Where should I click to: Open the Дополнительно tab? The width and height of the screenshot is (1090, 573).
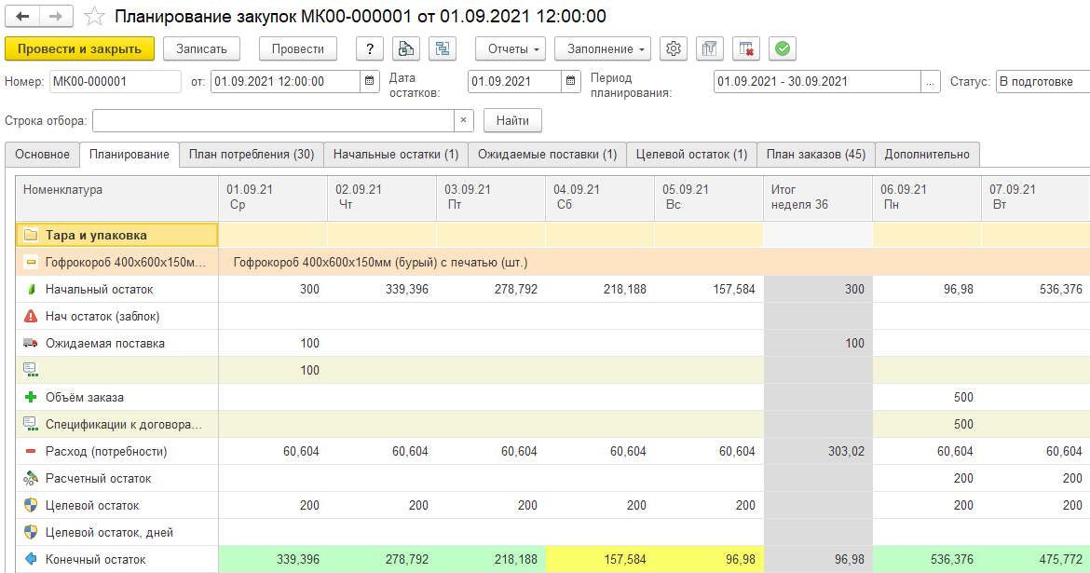(927, 155)
